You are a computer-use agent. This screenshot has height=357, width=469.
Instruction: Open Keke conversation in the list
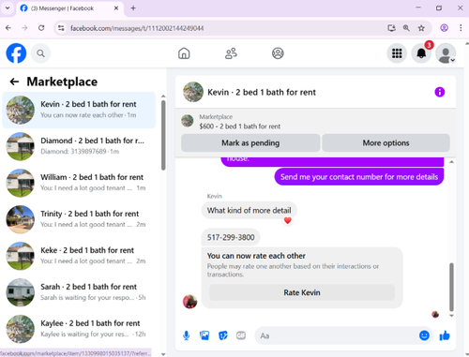[79, 256]
